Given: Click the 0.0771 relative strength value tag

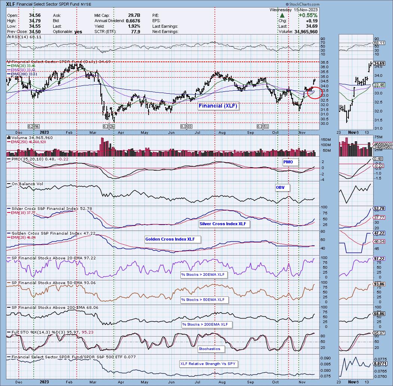Looking at the screenshot, I should click(x=380, y=364).
